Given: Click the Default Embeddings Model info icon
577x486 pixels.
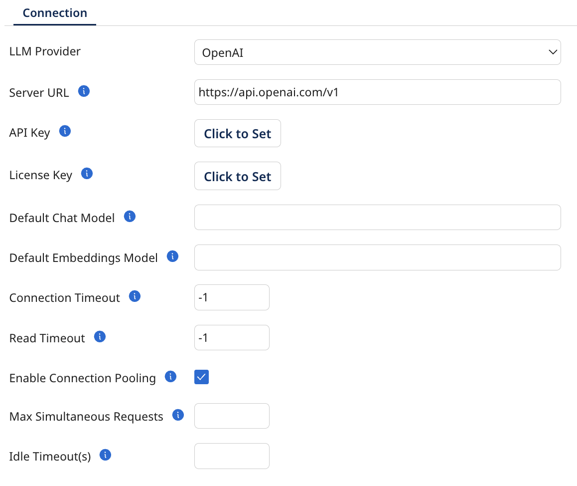Looking at the screenshot, I should tap(172, 255).
